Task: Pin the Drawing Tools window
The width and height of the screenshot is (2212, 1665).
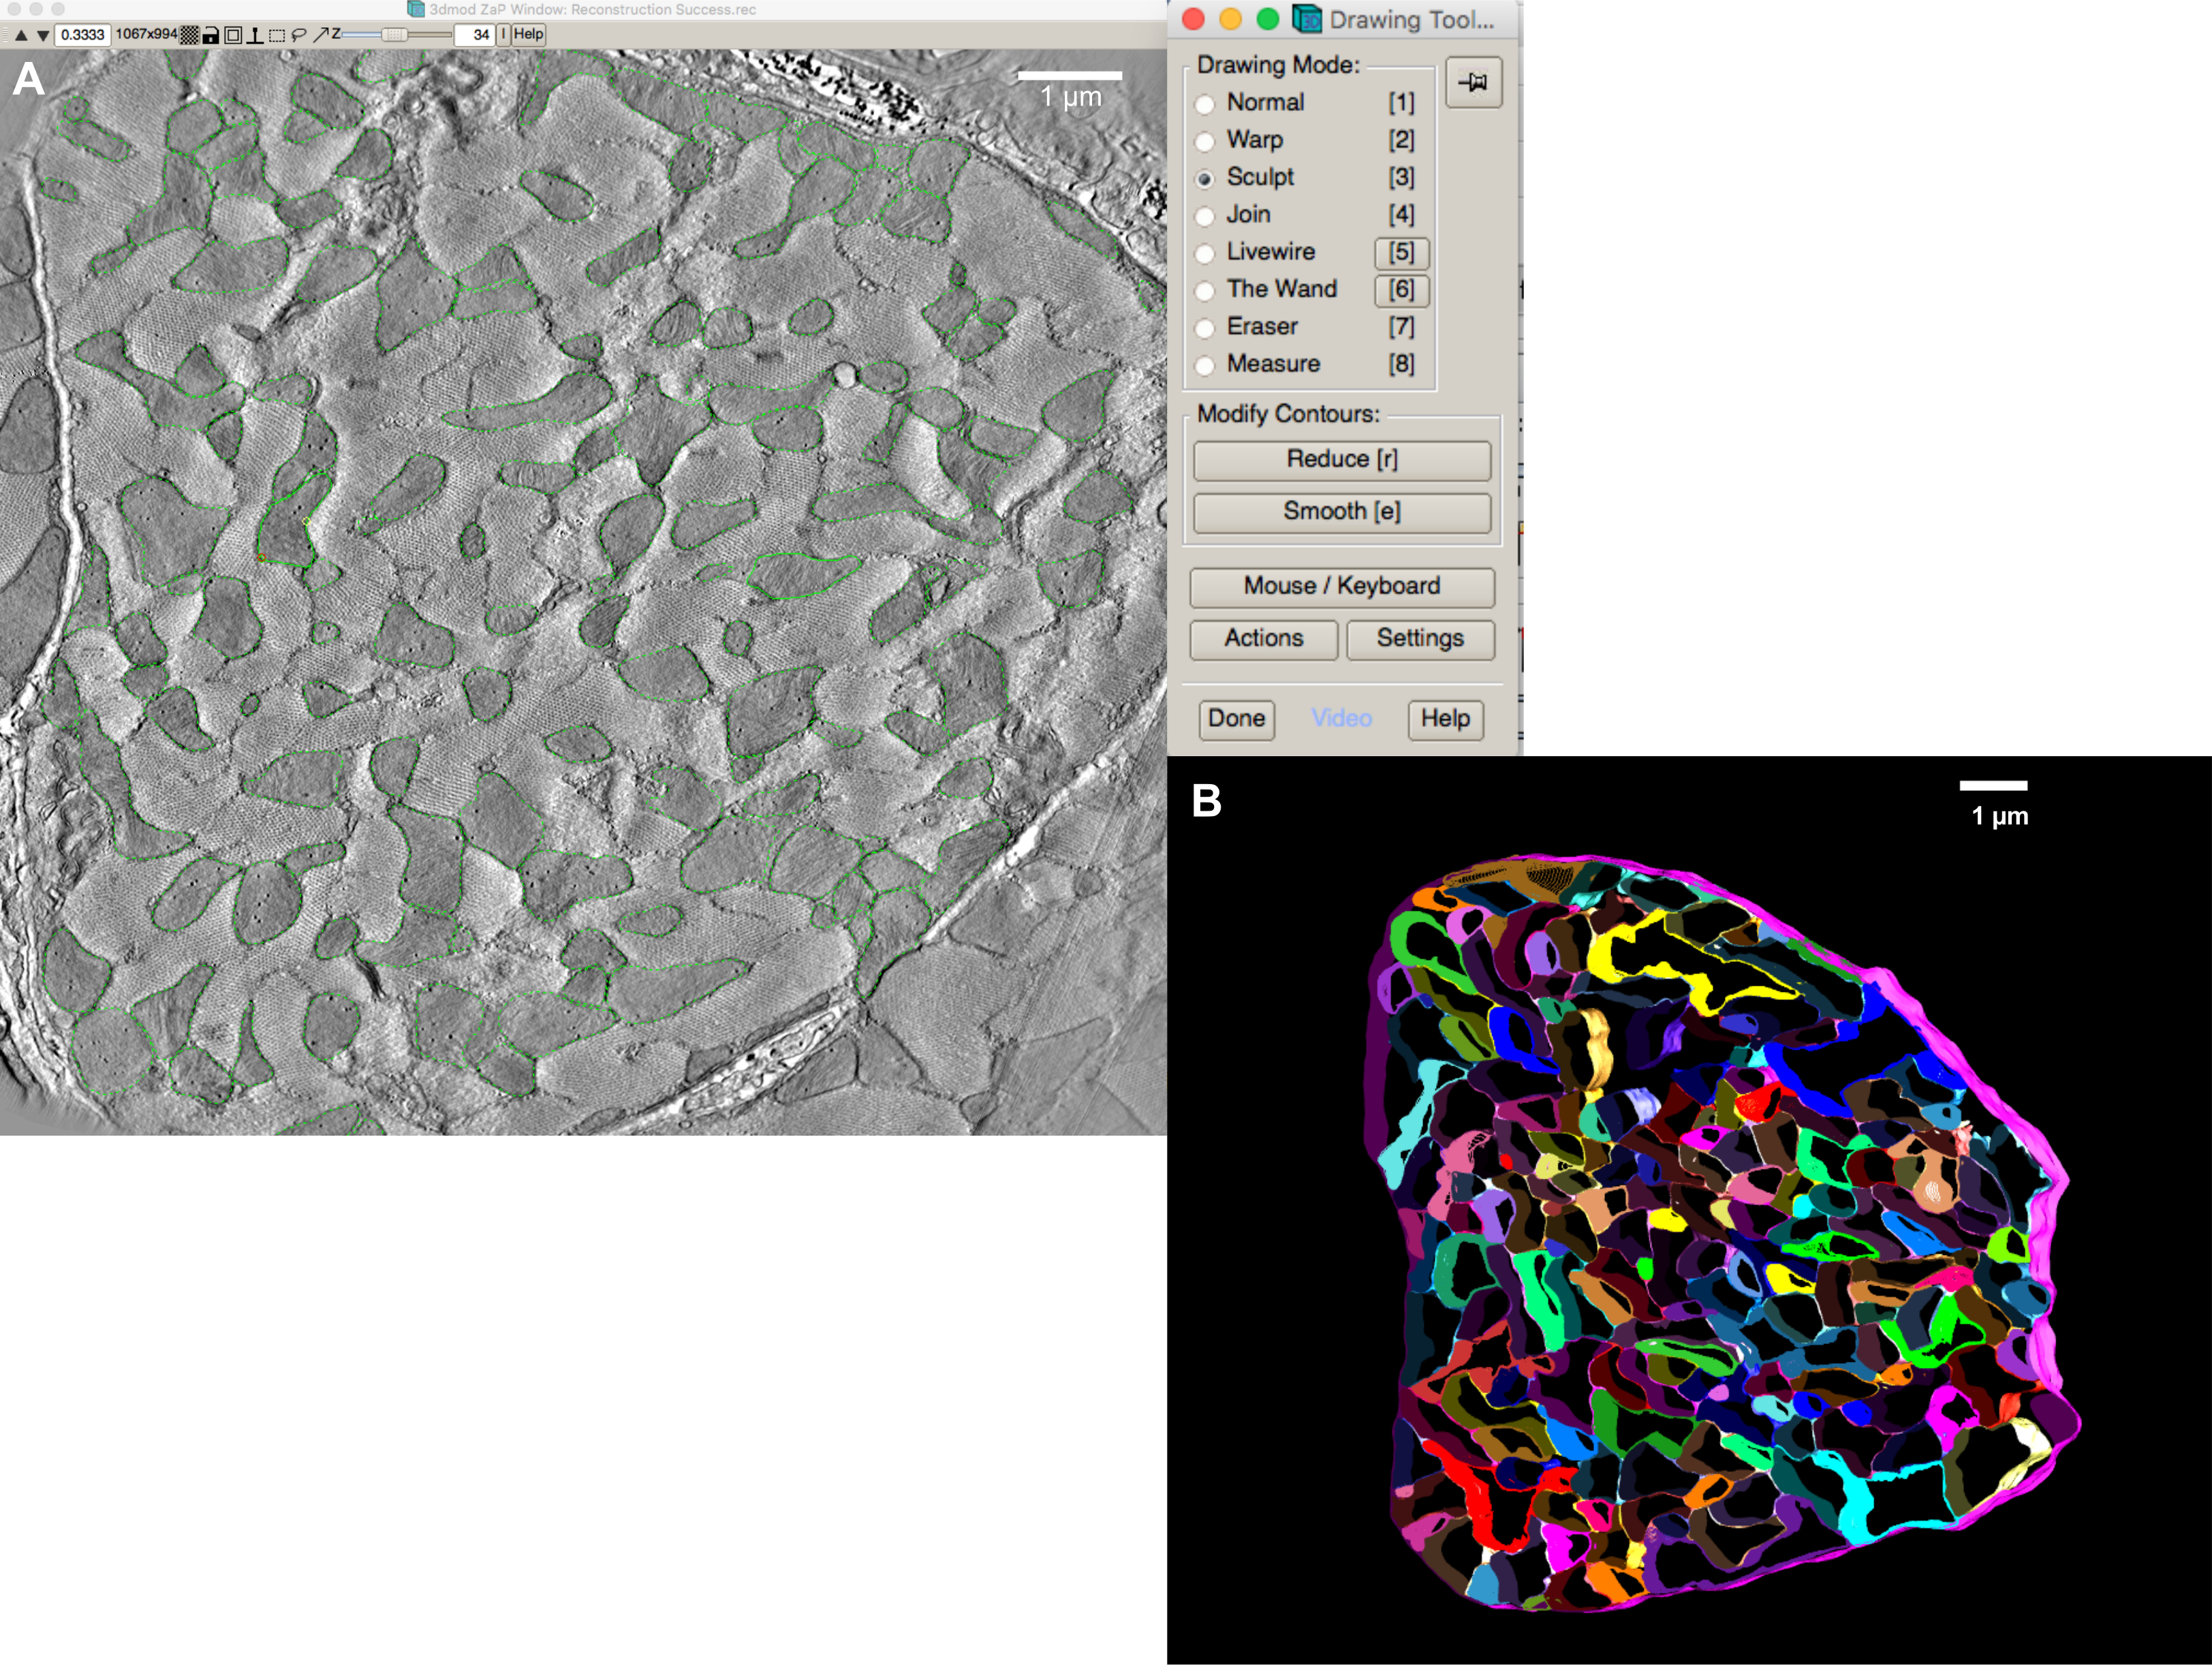Action: tap(1473, 83)
